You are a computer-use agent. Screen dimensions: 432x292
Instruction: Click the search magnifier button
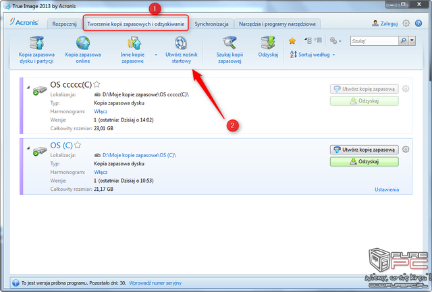(x=404, y=40)
